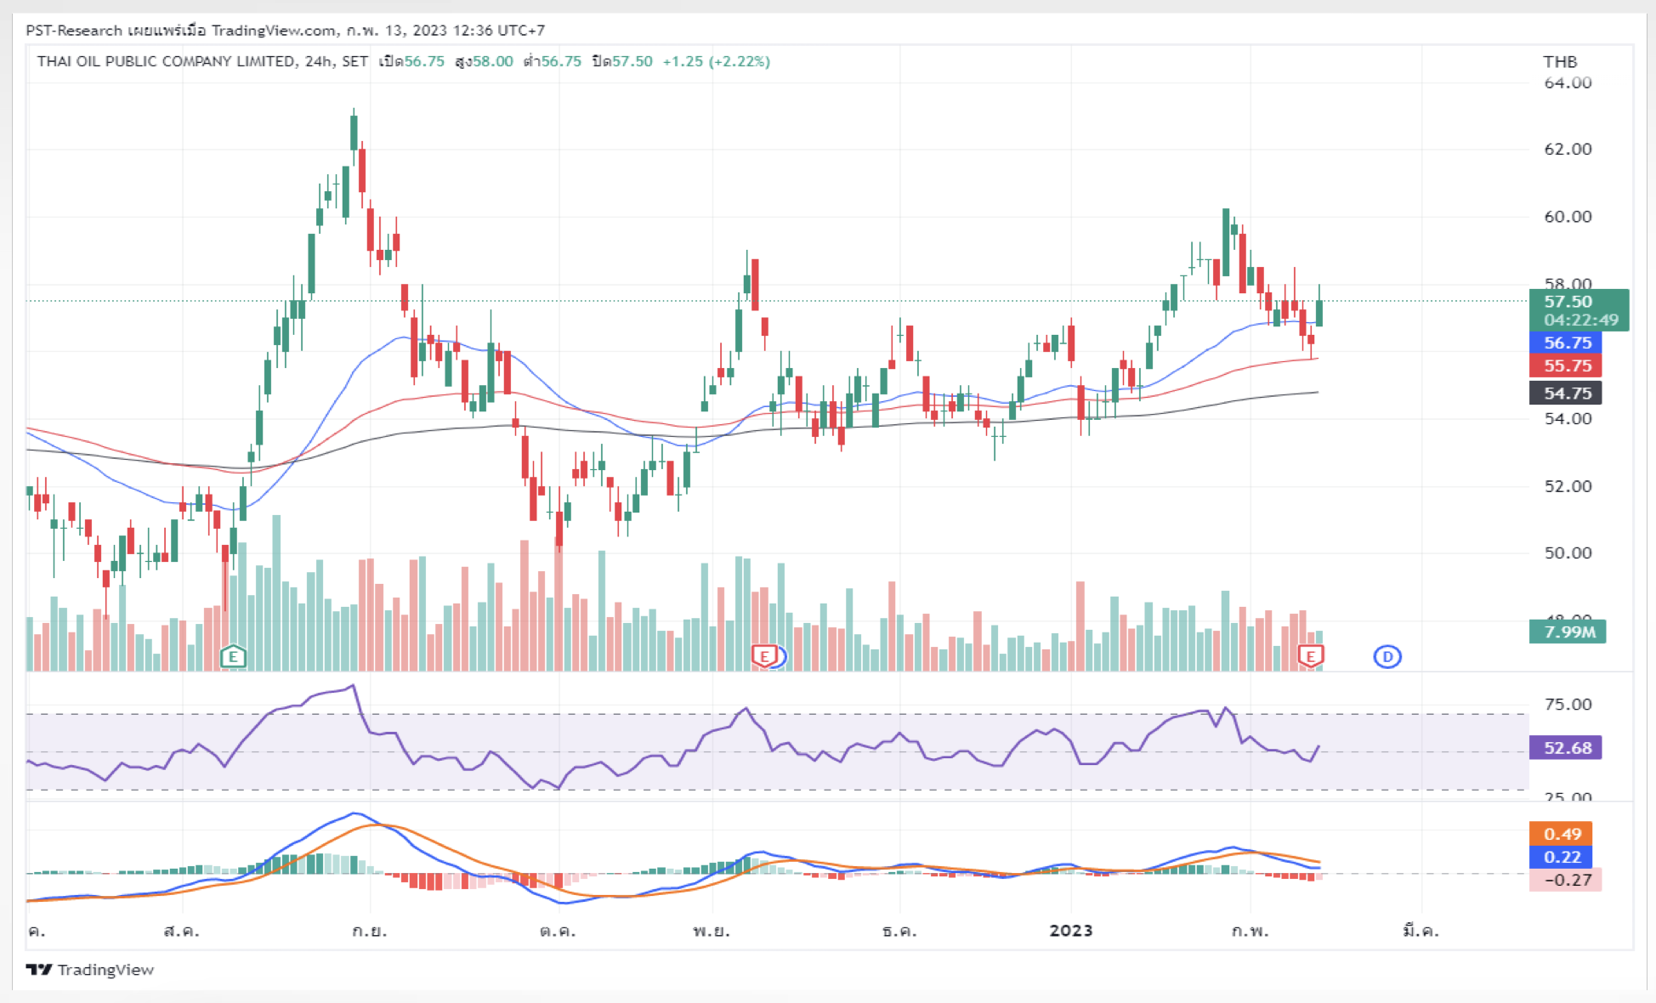The height and width of the screenshot is (1003, 1656).
Task: Click the 54.00 price axis label
Action: [x=1568, y=418]
